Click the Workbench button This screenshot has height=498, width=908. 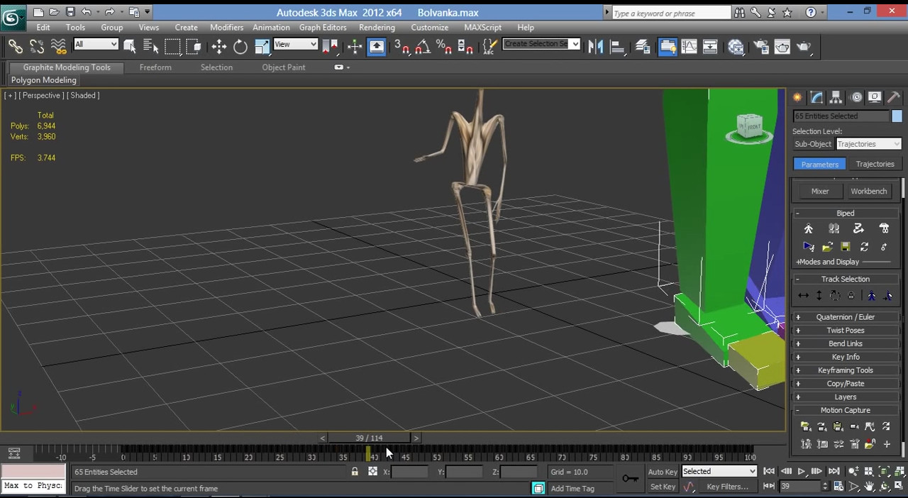coord(868,191)
